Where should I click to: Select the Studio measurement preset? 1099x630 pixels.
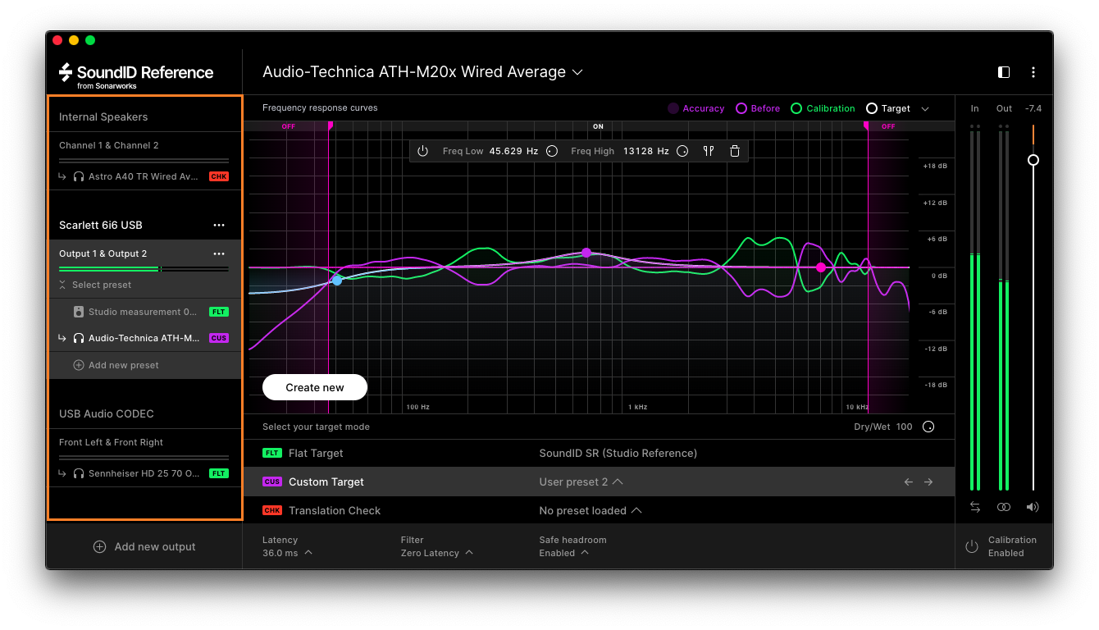(144, 312)
